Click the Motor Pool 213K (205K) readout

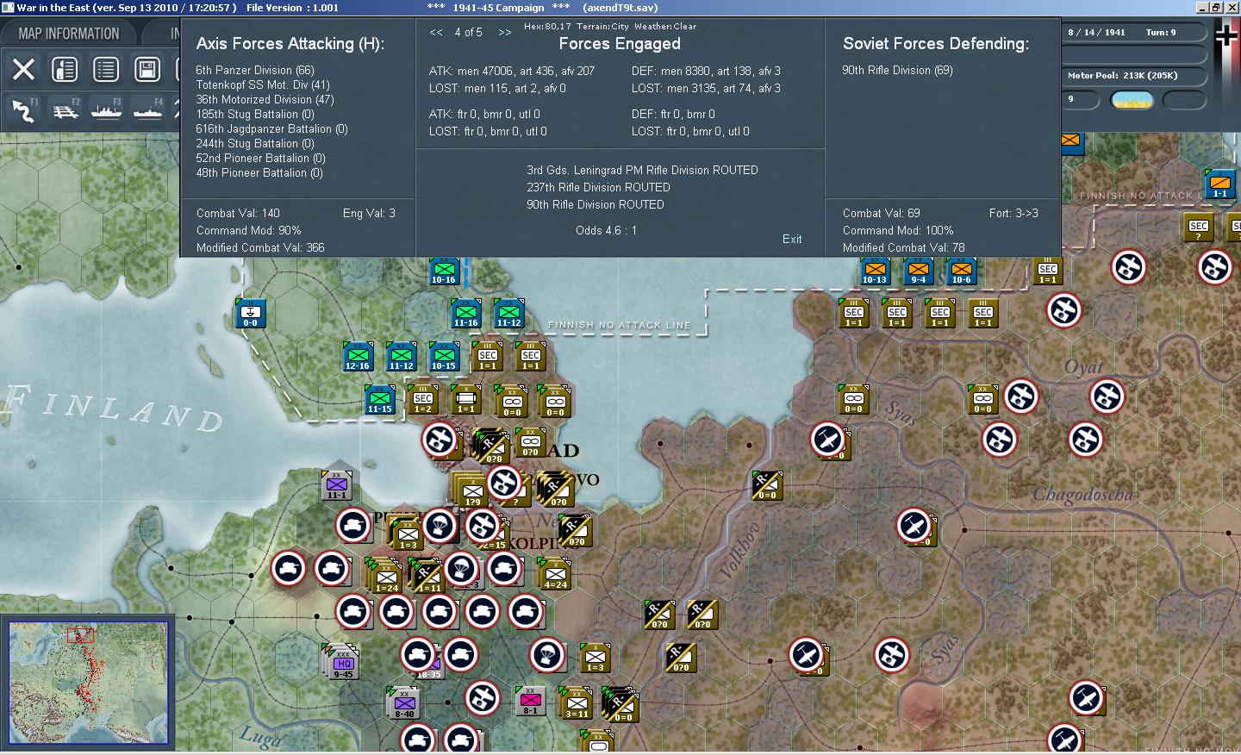(1122, 75)
